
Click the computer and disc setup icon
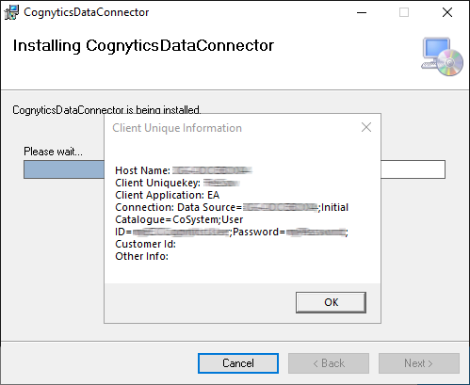442,56
